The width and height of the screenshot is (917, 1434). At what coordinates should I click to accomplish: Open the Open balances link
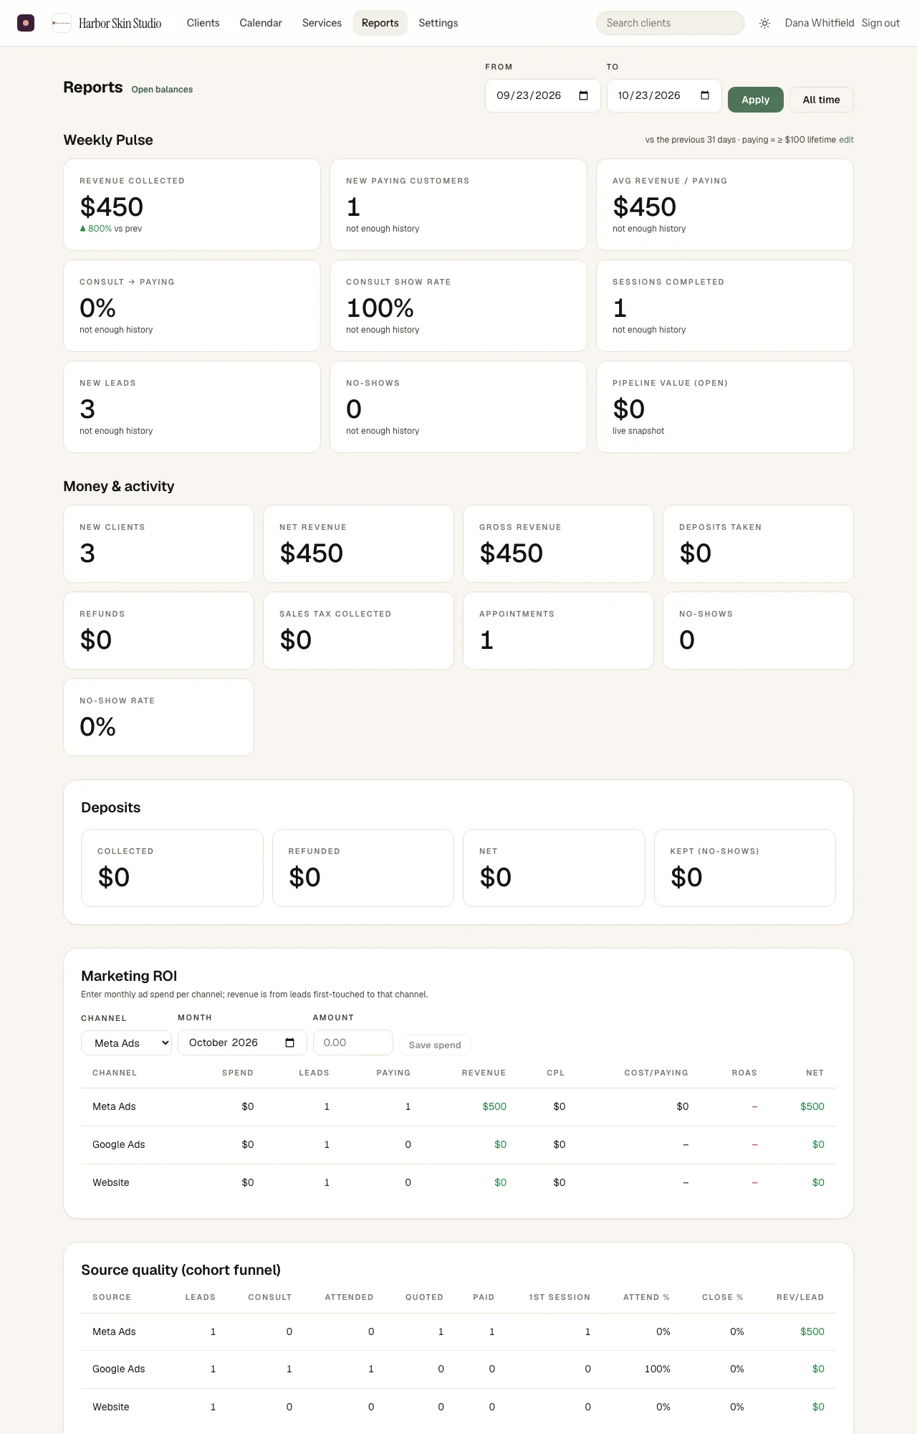(x=162, y=90)
